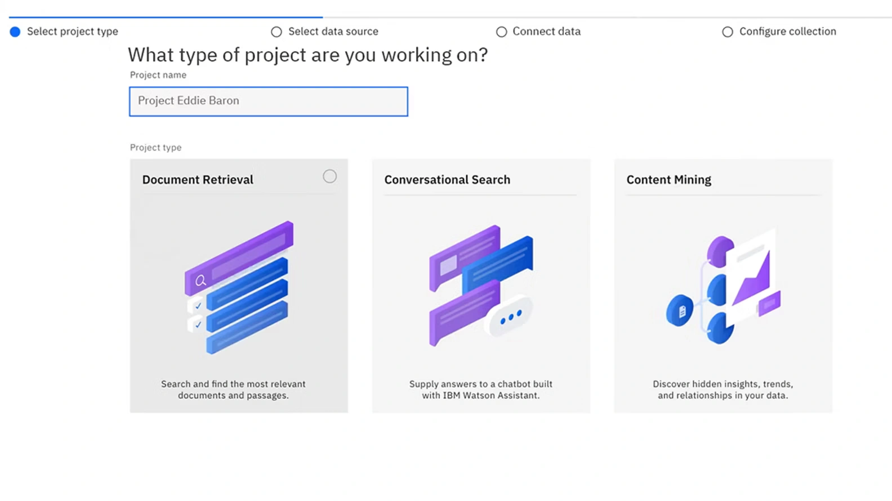Click the 'Select data source' step circle

[x=276, y=32]
